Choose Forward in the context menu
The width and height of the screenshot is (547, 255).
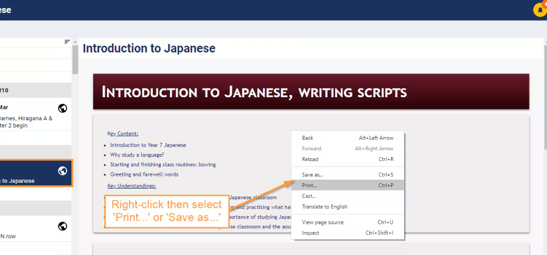click(x=348, y=149)
